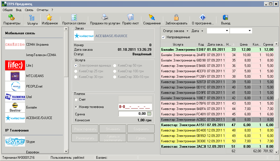The width and height of the screenshot is (280, 161).
Task: Click the Купить и распечатать button
Action: (113, 138)
